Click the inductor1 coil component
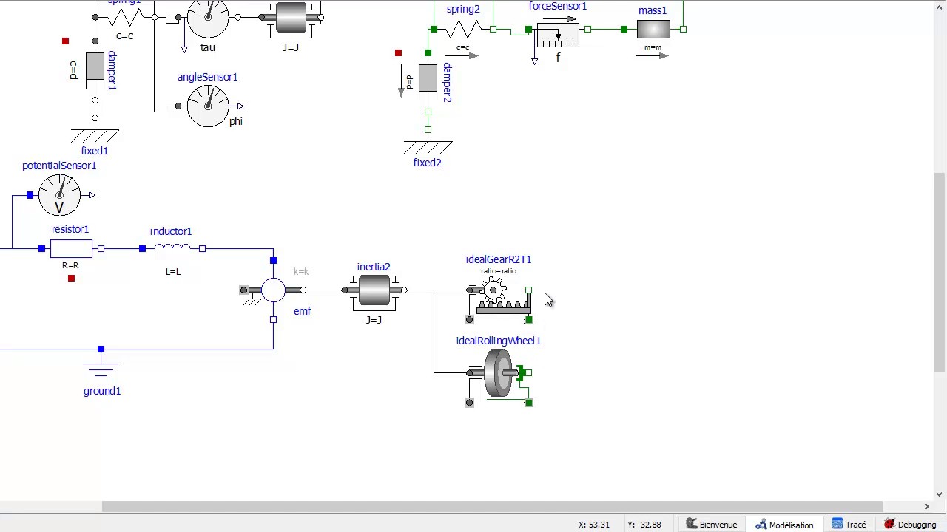 (172, 248)
